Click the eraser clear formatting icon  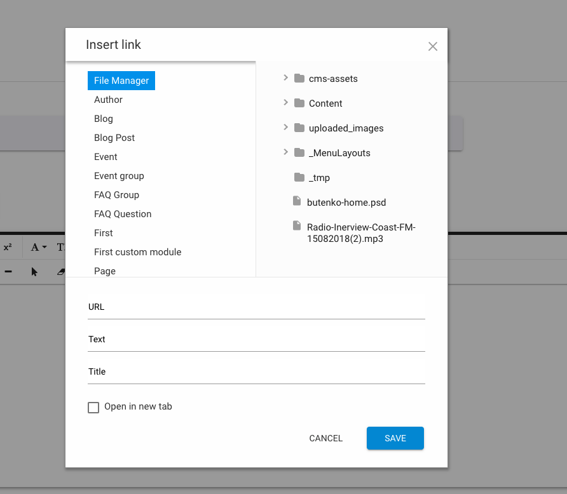61,272
